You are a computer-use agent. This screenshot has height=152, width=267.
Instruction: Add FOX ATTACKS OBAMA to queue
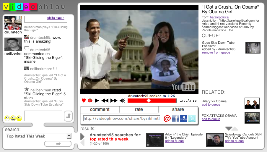point(211,119)
